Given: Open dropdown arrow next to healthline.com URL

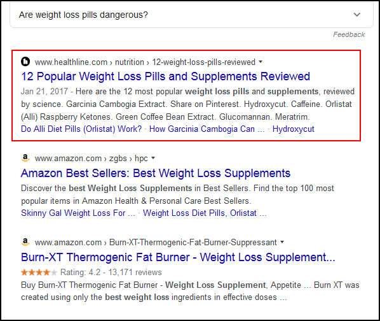Looking at the screenshot, I should [x=261, y=62].
